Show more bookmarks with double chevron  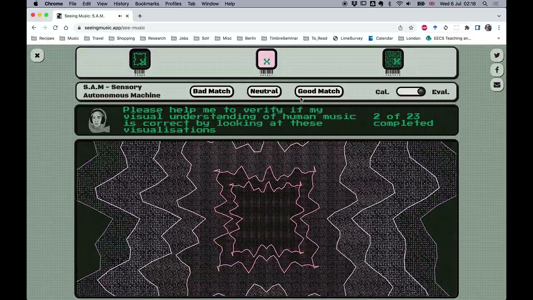[498, 38]
